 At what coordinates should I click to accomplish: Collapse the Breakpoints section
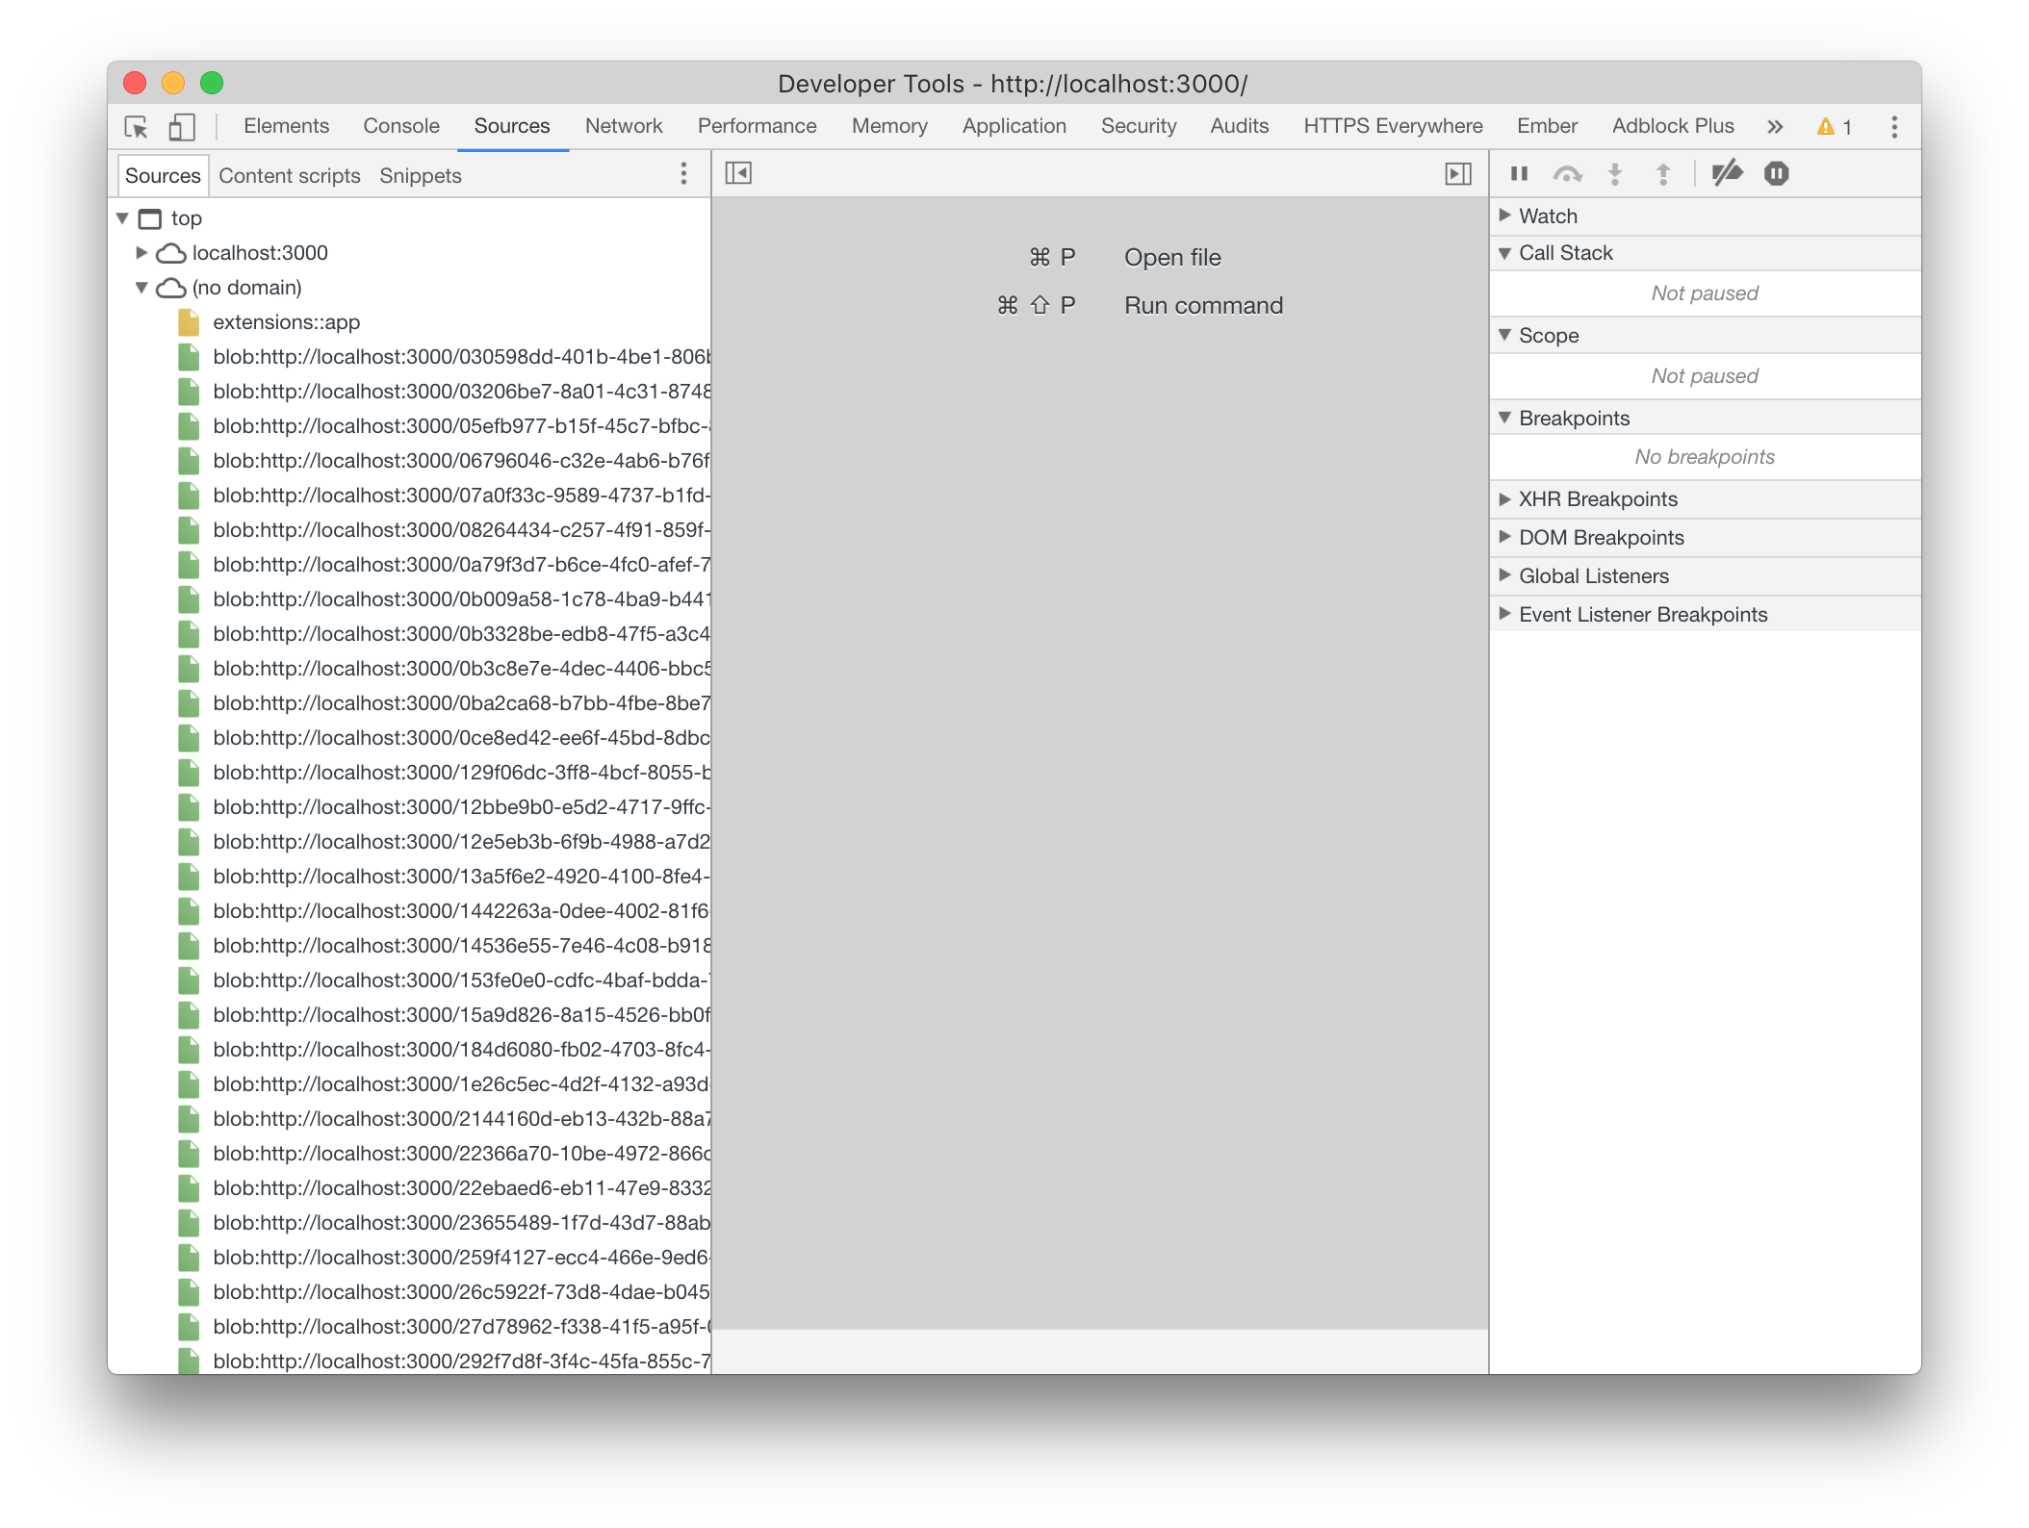(1504, 418)
